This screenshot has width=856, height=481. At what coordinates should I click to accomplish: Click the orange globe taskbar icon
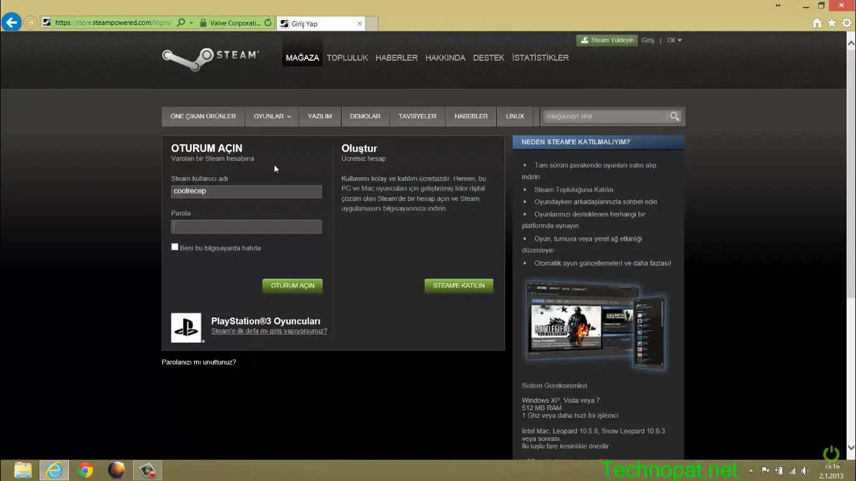pyautogui.click(x=117, y=470)
